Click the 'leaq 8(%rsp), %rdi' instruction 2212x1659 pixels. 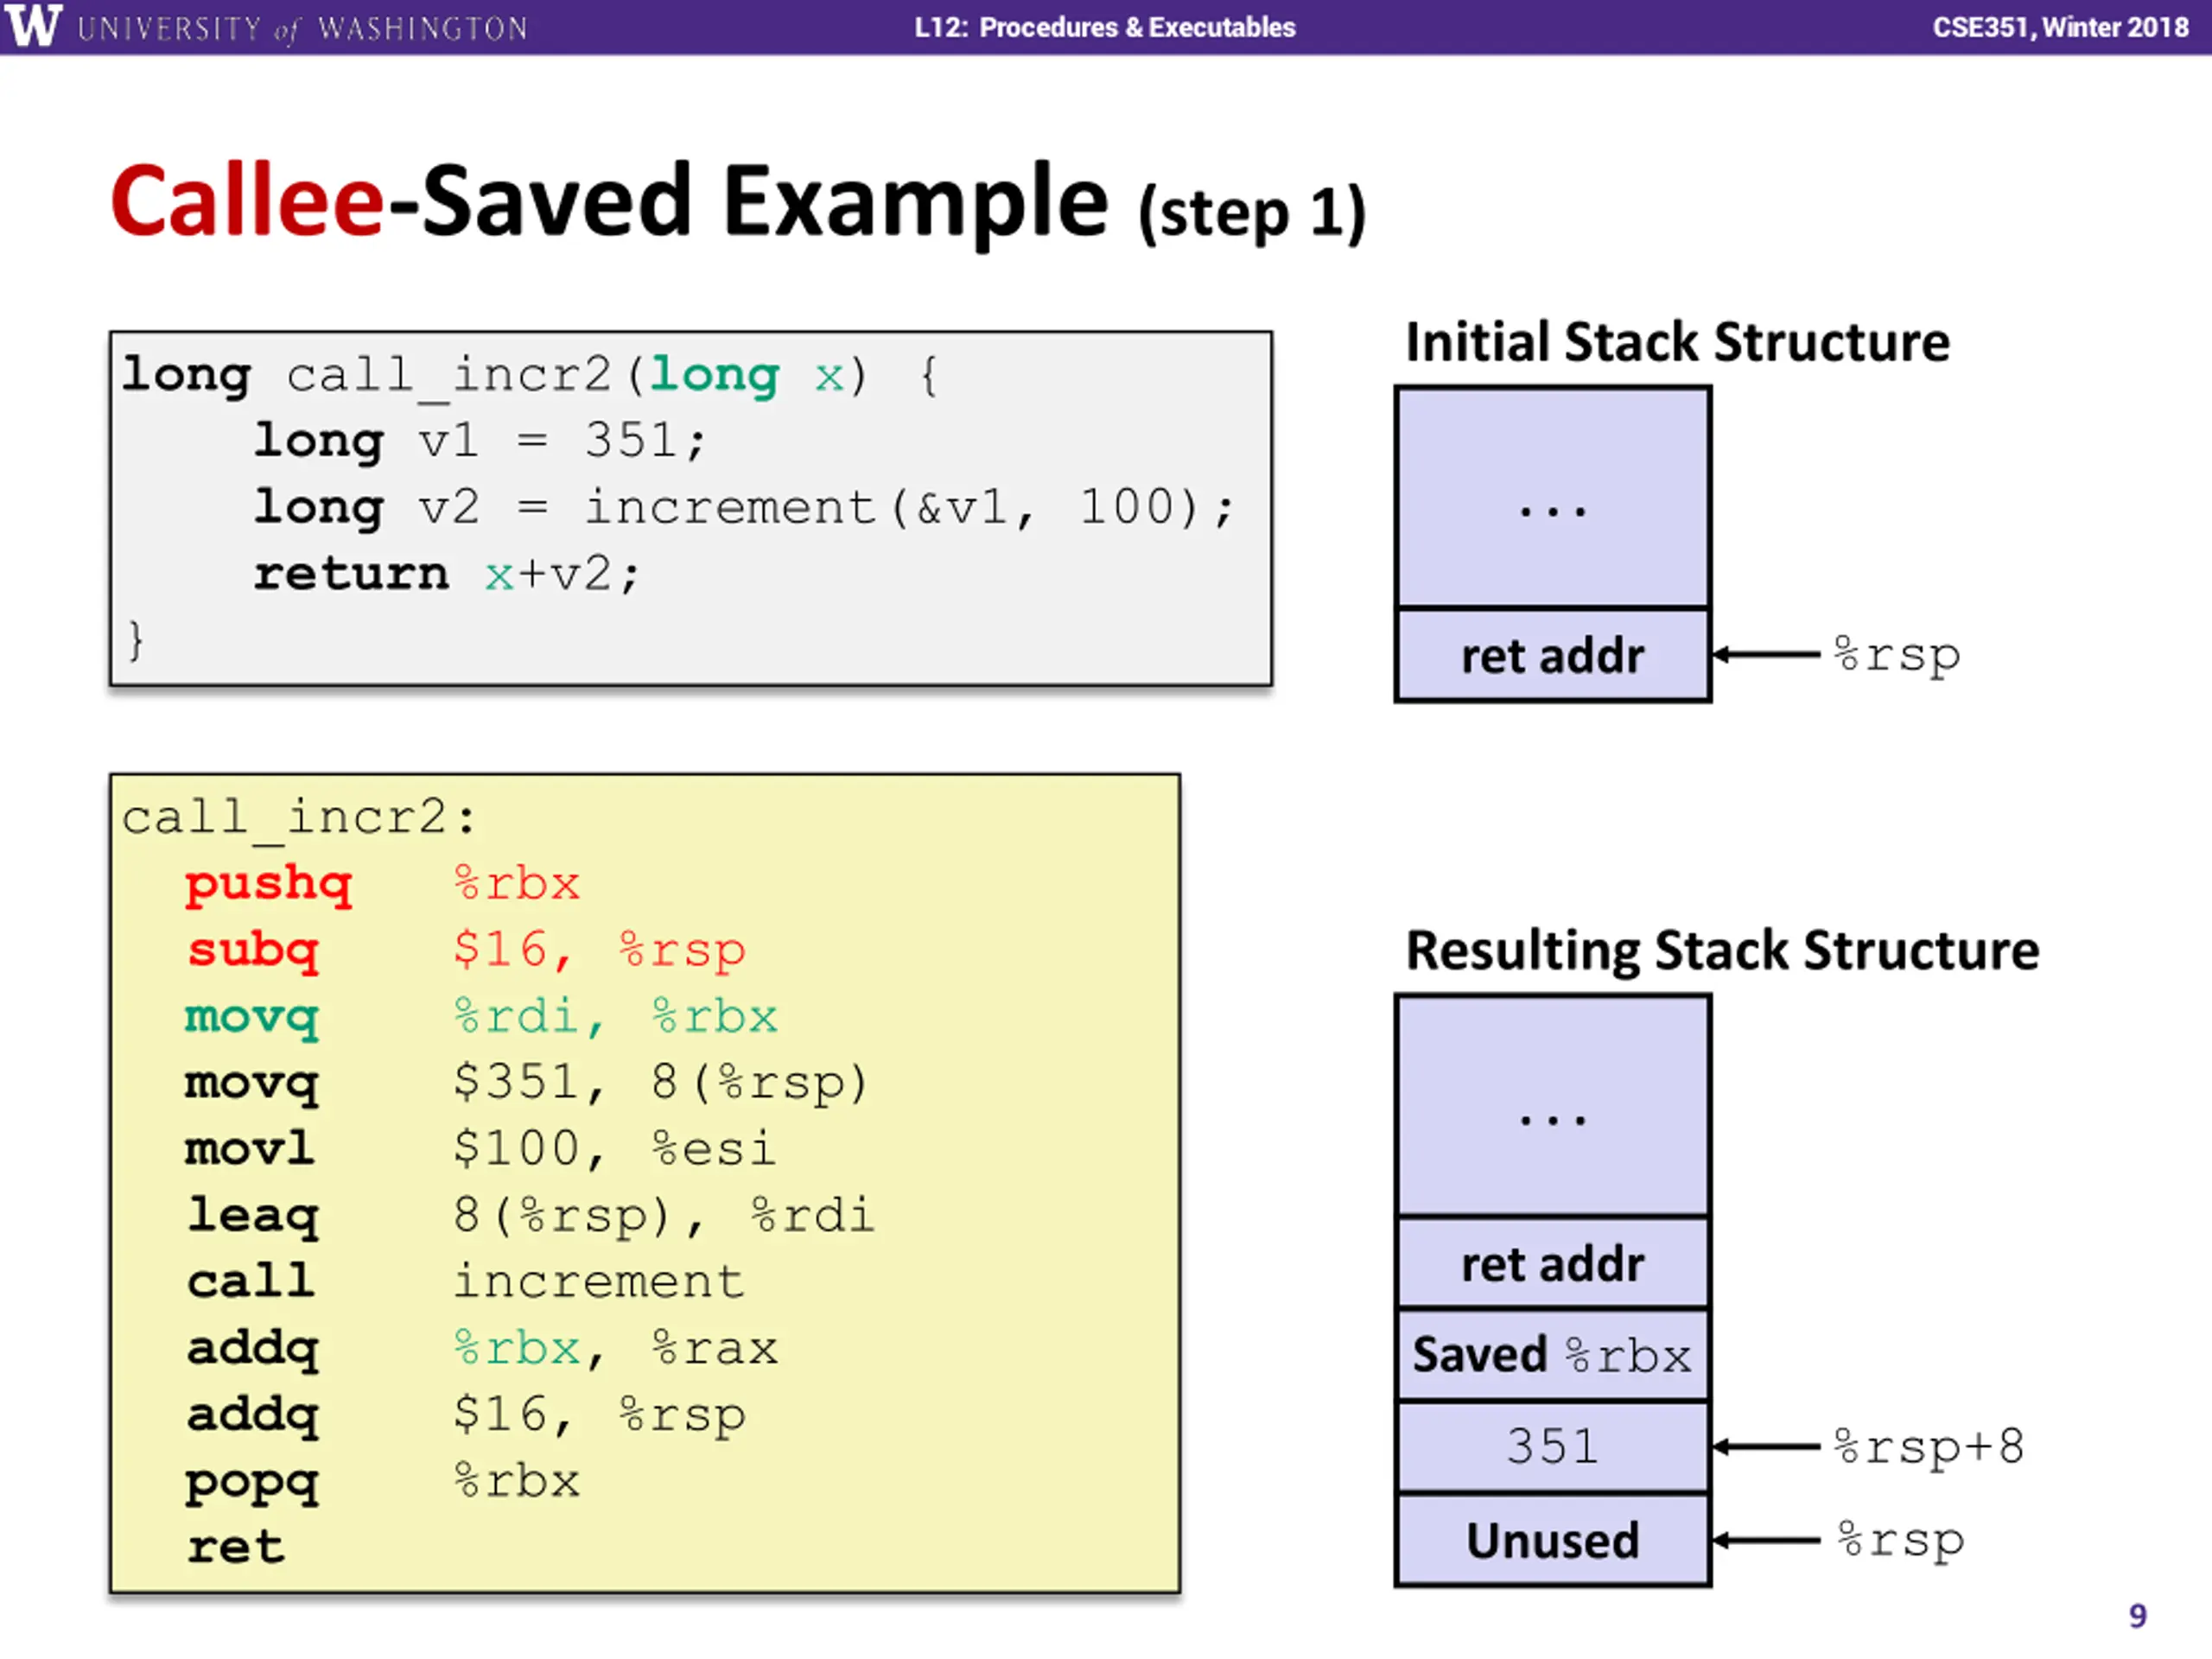[x=531, y=1217]
